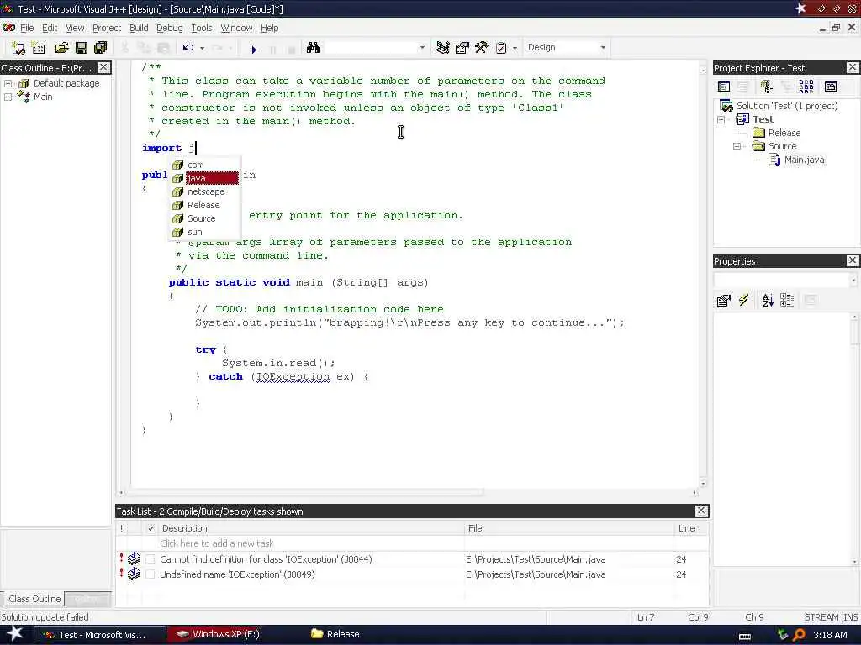
Task: Open Project Explorer from the main toolbar
Action: pyautogui.click(x=442, y=48)
